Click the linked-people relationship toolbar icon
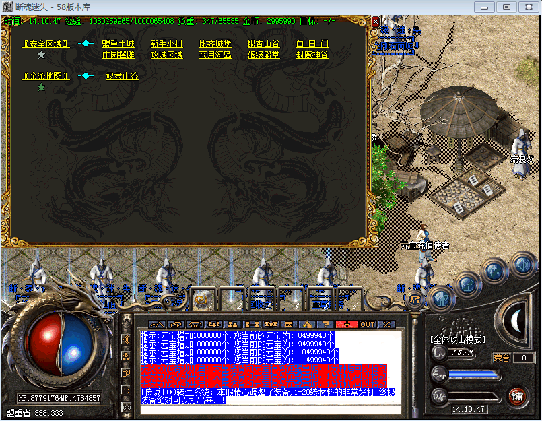542x421 pixels. pyautogui.click(x=252, y=325)
